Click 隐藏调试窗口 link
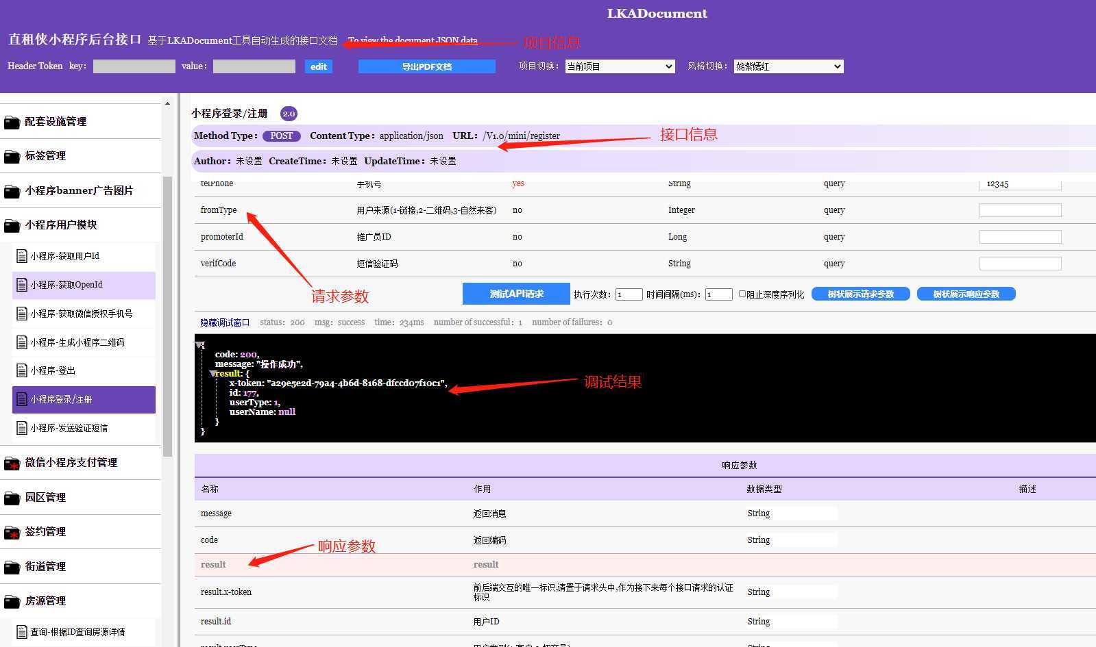Image resolution: width=1096 pixels, height=647 pixels. point(225,322)
